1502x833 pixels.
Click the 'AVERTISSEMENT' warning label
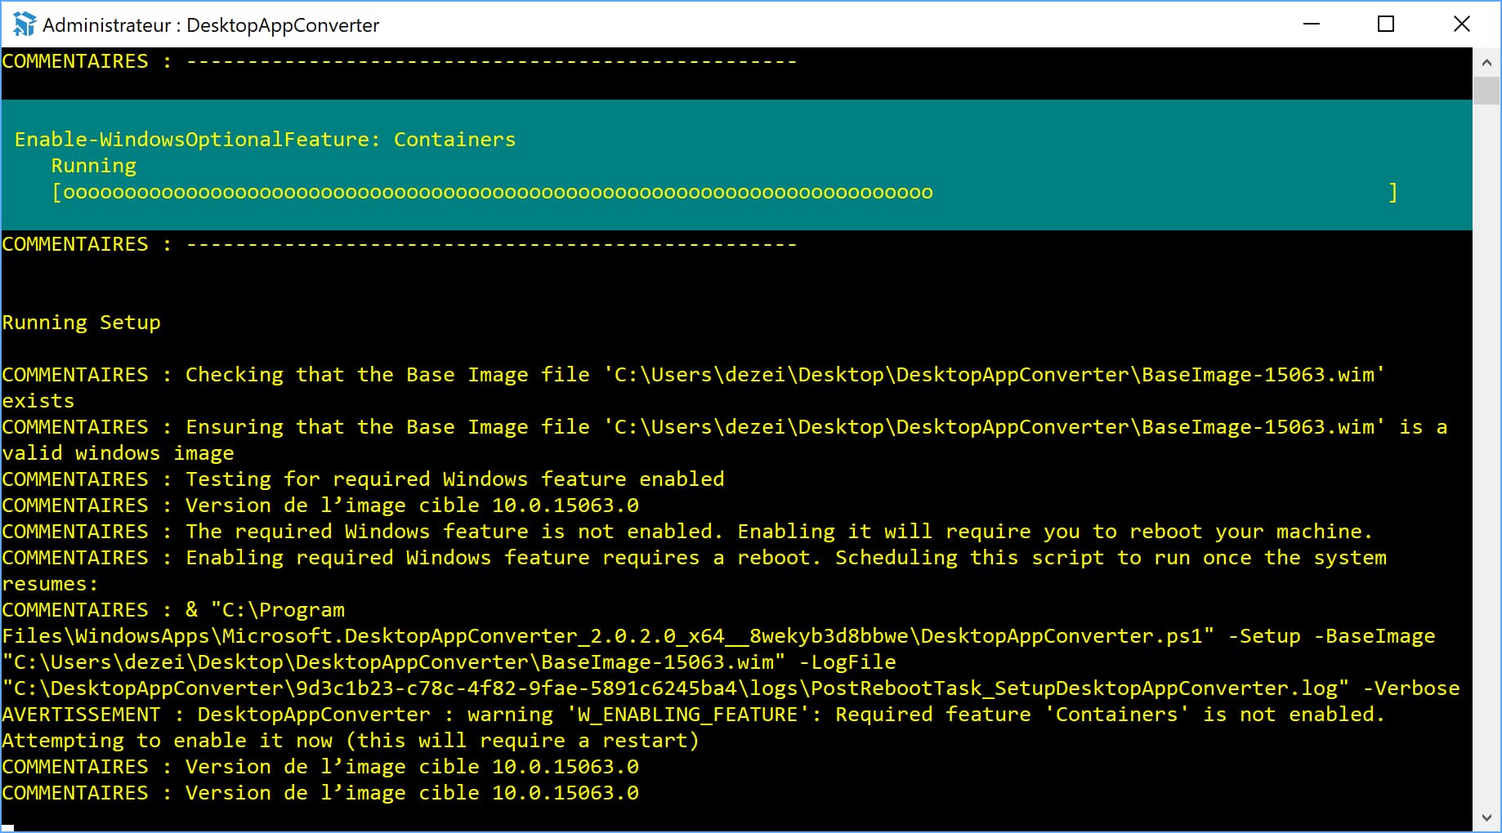pyautogui.click(x=81, y=715)
